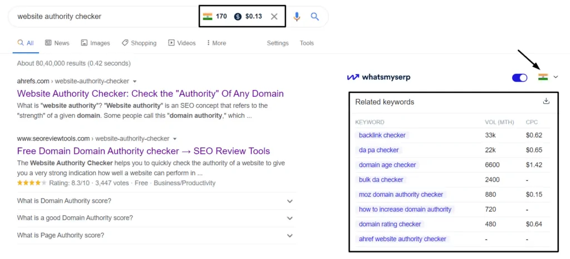Click the voice search microphone icon
The width and height of the screenshot is (570, 259).
pos(297,16)
